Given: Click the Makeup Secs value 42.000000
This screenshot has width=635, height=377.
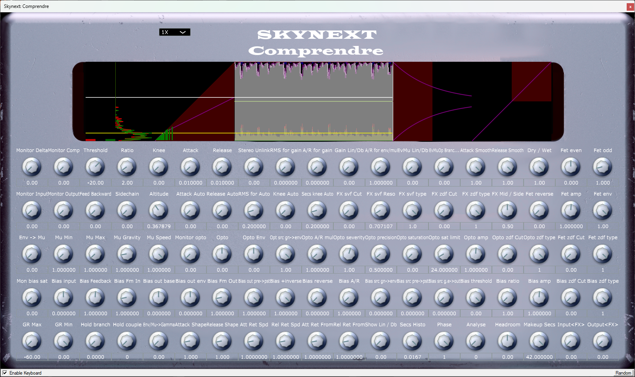Looking at the screenshot, I should point(539,357).
